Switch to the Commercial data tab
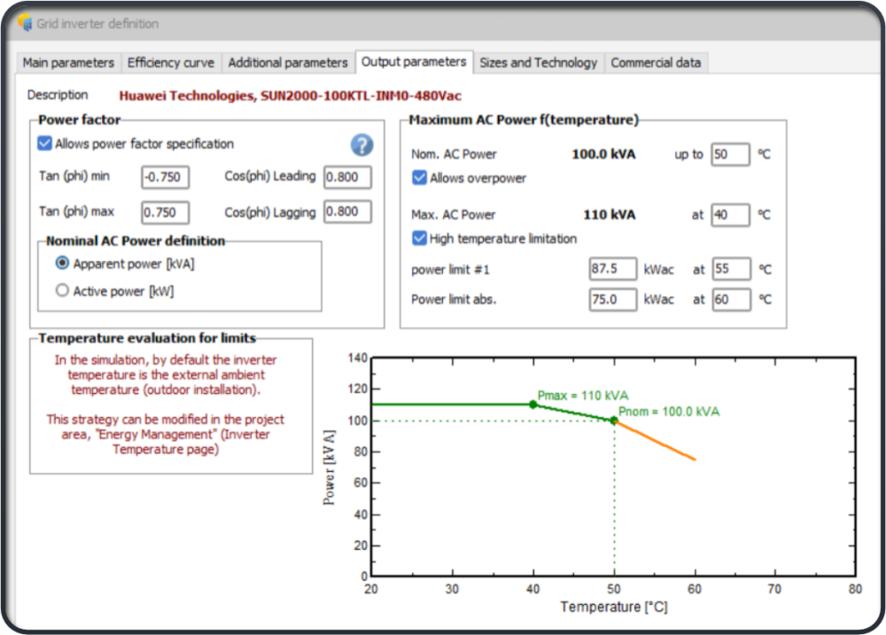This screenshot has height=635, width=886. click(x=656, y=63)
